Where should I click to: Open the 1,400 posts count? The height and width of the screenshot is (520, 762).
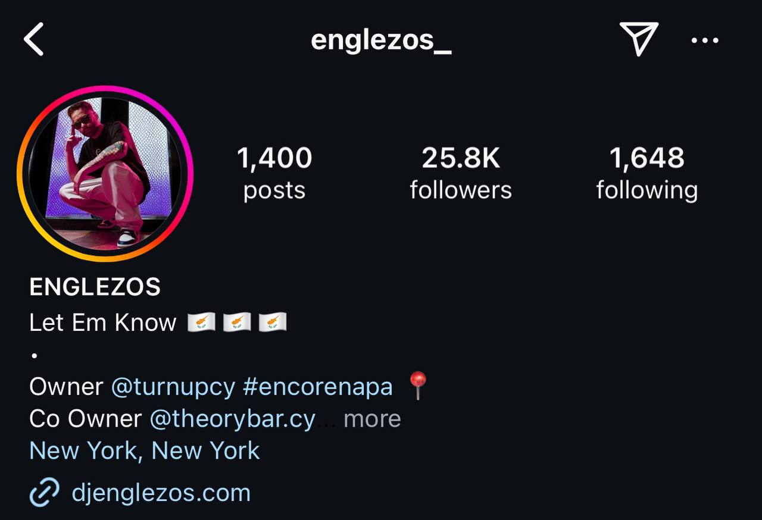point(274,173)
